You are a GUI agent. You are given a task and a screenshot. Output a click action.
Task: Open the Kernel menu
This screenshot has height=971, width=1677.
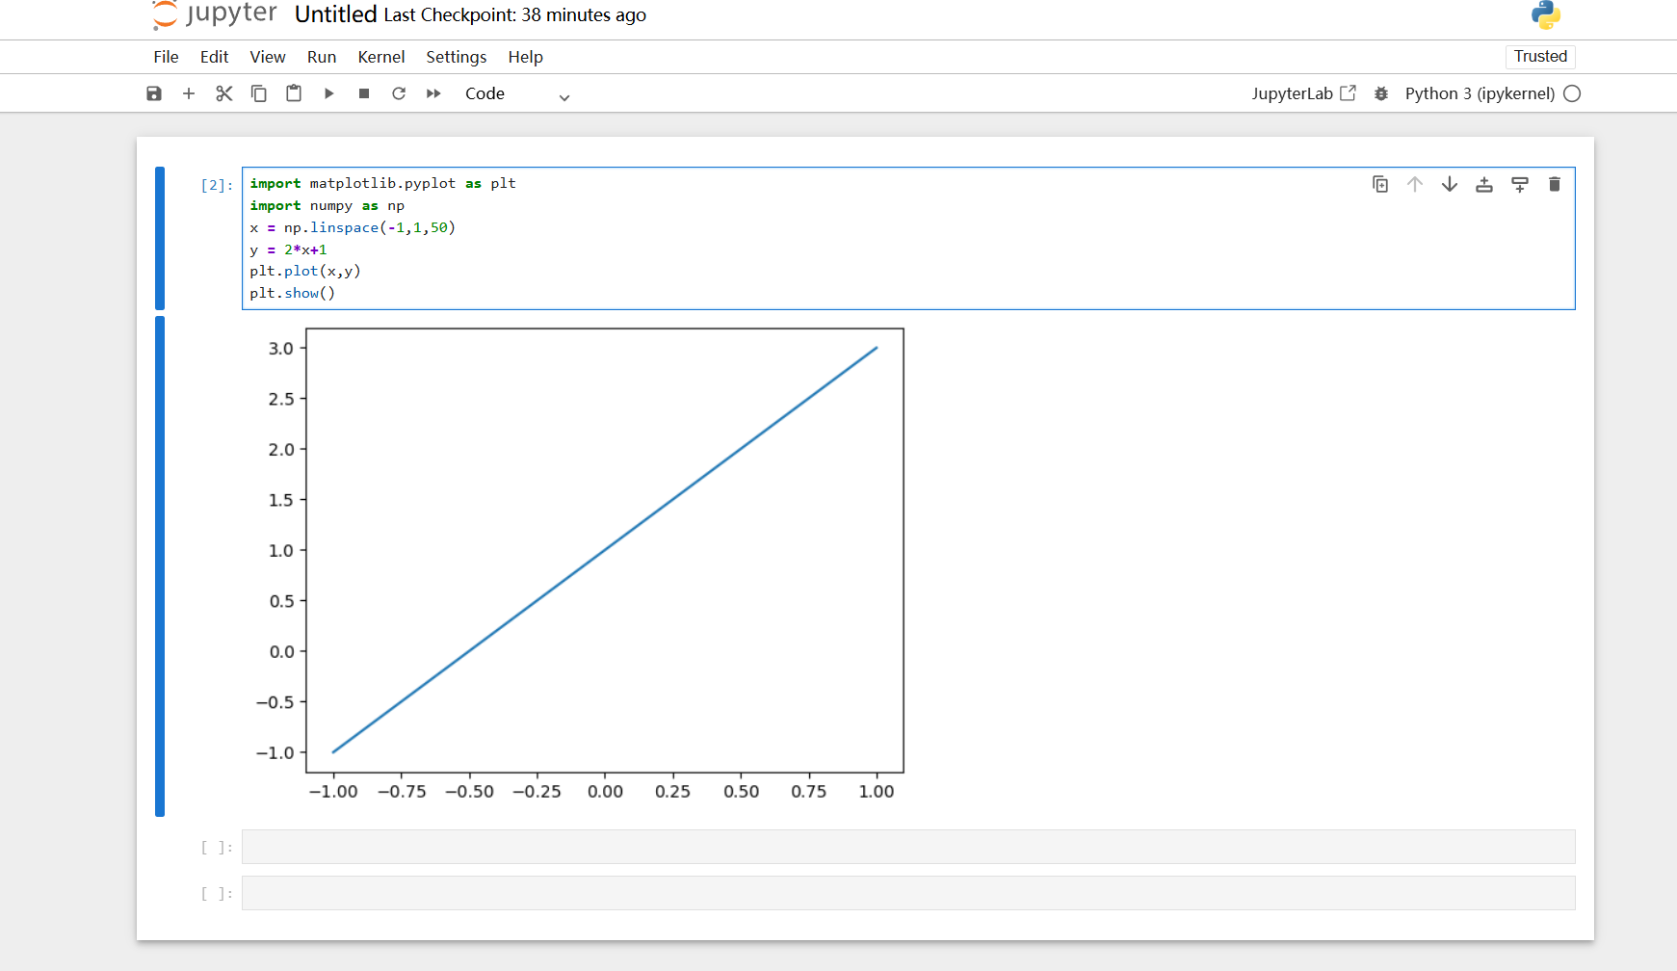[x=381, y=57]
